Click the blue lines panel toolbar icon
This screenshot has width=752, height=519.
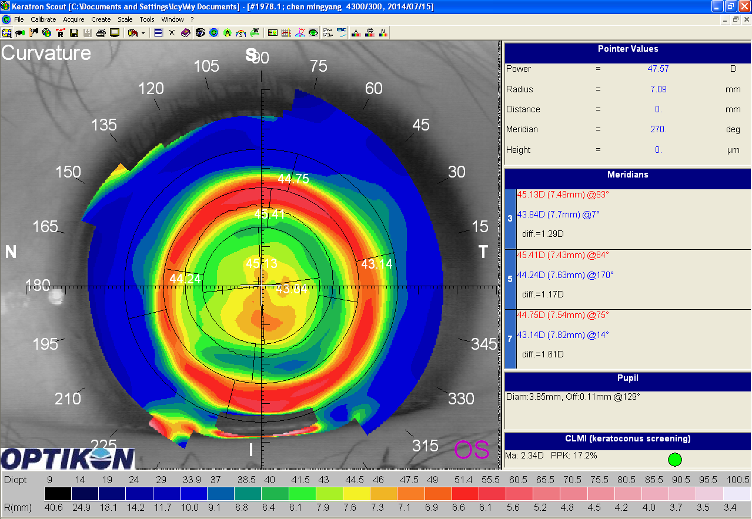pyautogui.click(x=342, y=32)
